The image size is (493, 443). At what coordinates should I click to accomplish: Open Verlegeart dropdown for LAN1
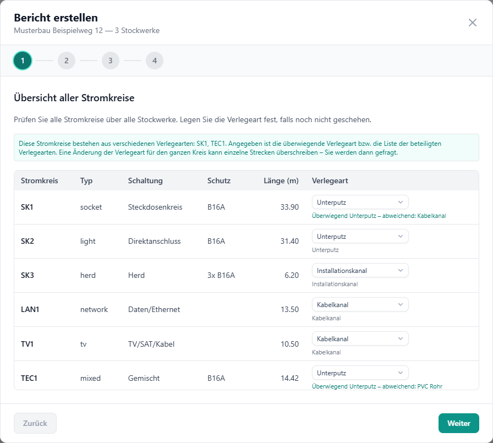pos(360,305)
